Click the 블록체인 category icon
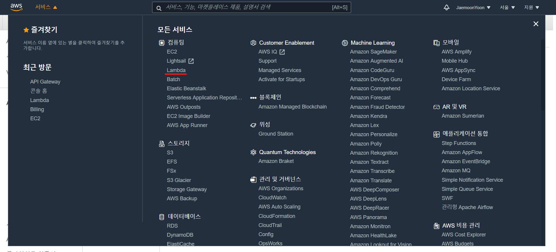Screen dimensions: 556x252 [253, 98]
